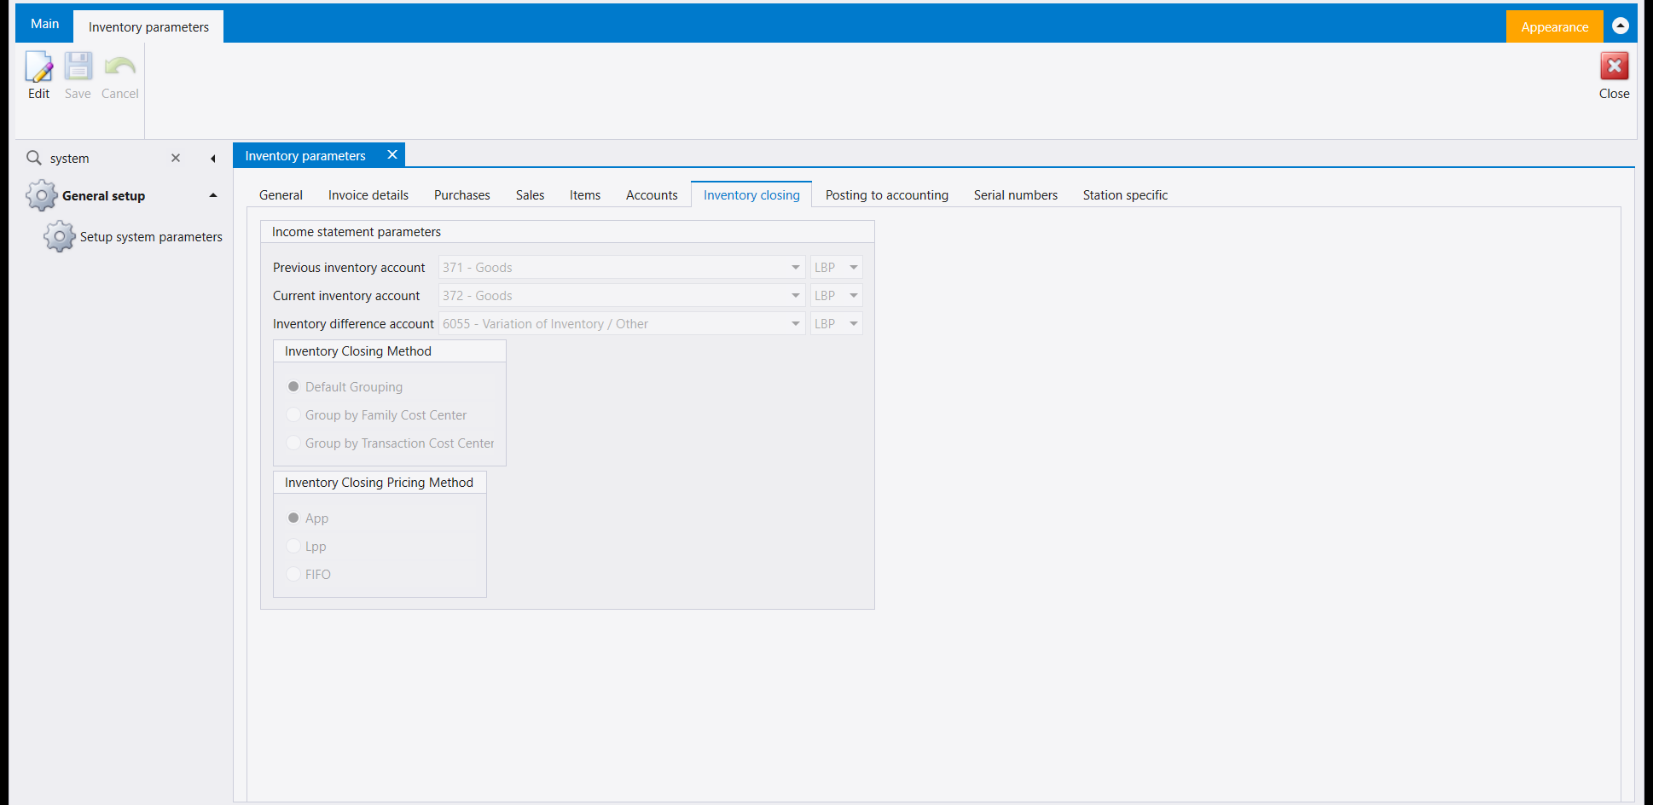Open currency dropdown for Inventory difference account
Screen dimensions: 1653x805
(x=853, y=323)
